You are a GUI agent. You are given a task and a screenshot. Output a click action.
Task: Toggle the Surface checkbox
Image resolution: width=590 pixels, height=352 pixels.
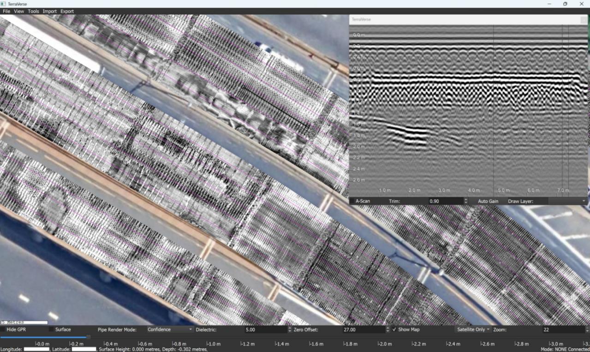click(51, 329)
